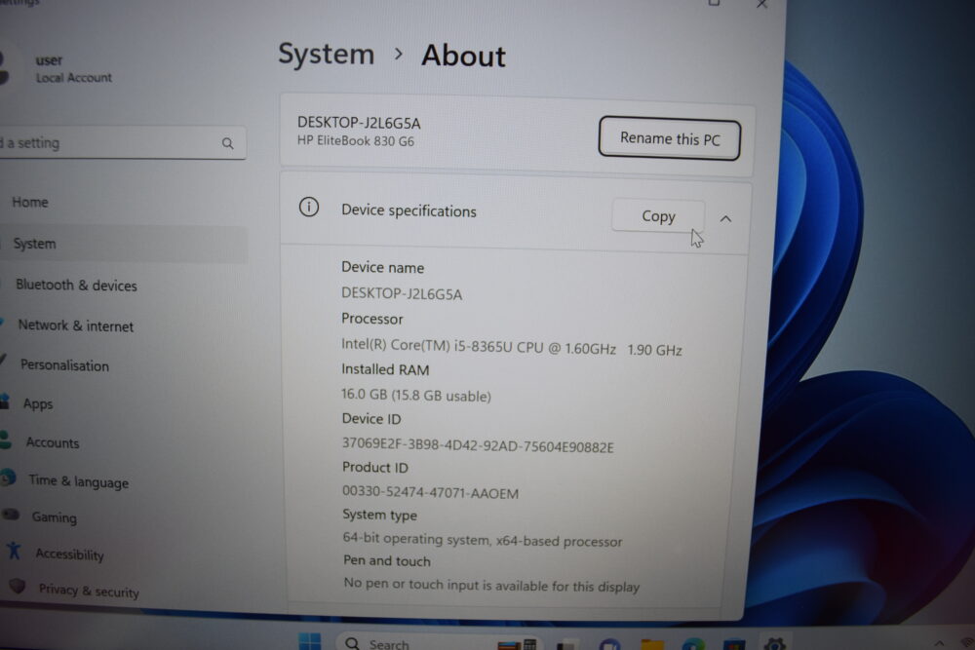Show hidden system tray icons
This screenshot has width=975, height=650.
coord(939,643)
